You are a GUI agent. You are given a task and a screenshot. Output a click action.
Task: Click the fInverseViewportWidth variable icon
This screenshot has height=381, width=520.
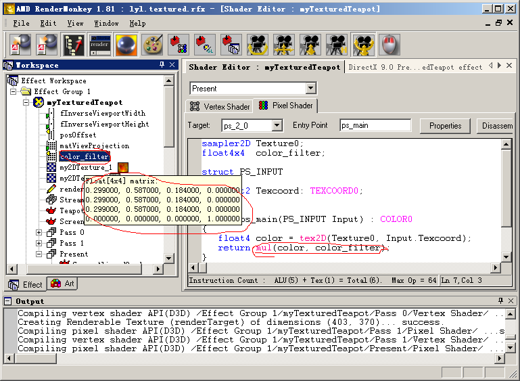pyautogui.click(x=51, y=114)
